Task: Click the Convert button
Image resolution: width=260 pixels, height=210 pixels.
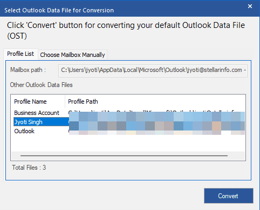Action: 229,195
